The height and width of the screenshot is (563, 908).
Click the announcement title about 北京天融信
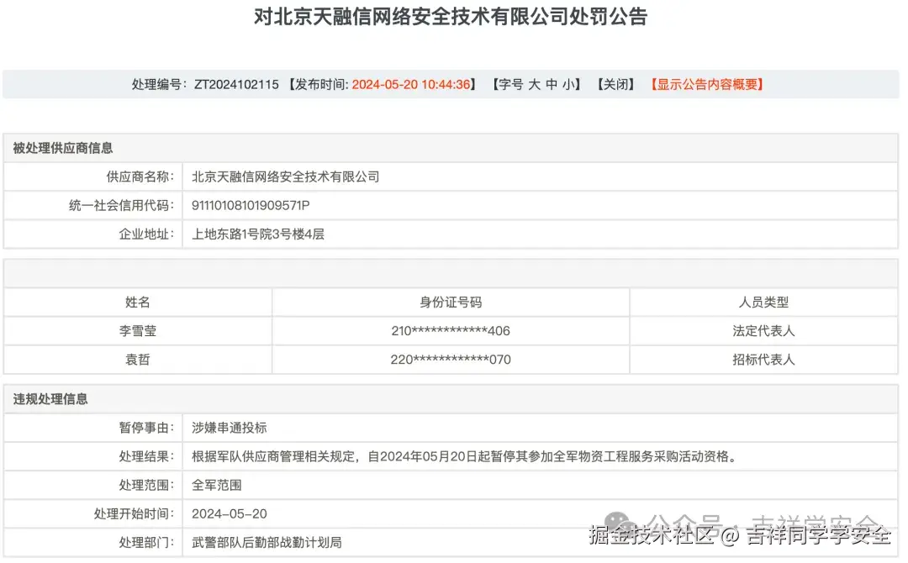click(449, 18)
